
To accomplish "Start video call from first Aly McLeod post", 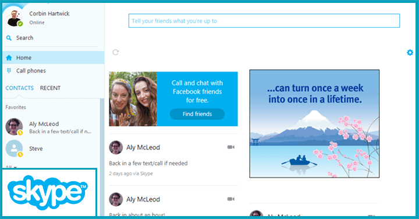I will pyautogui.click(x=231, y=147).
